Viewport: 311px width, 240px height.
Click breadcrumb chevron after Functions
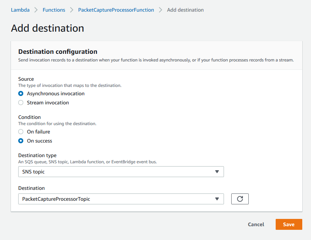tap(72, 10)
